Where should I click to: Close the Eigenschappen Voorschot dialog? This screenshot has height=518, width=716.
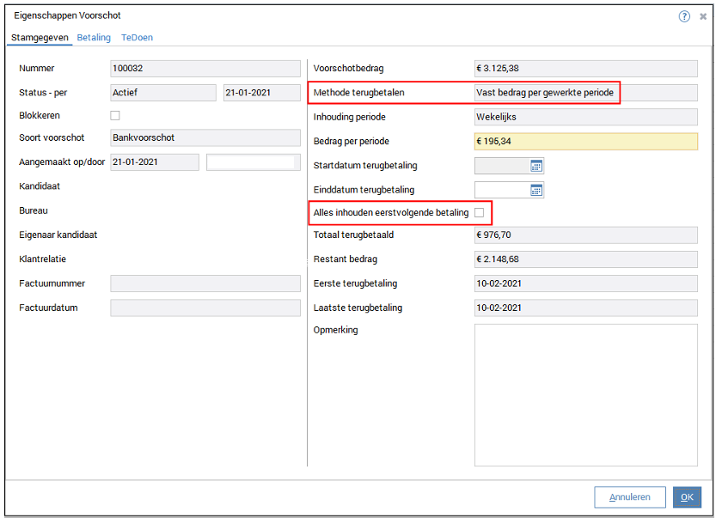[x=702, y=15]
